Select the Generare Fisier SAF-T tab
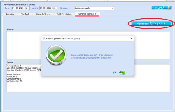The width and height of the screenshot is (175, 112). (x=87, y=14)
